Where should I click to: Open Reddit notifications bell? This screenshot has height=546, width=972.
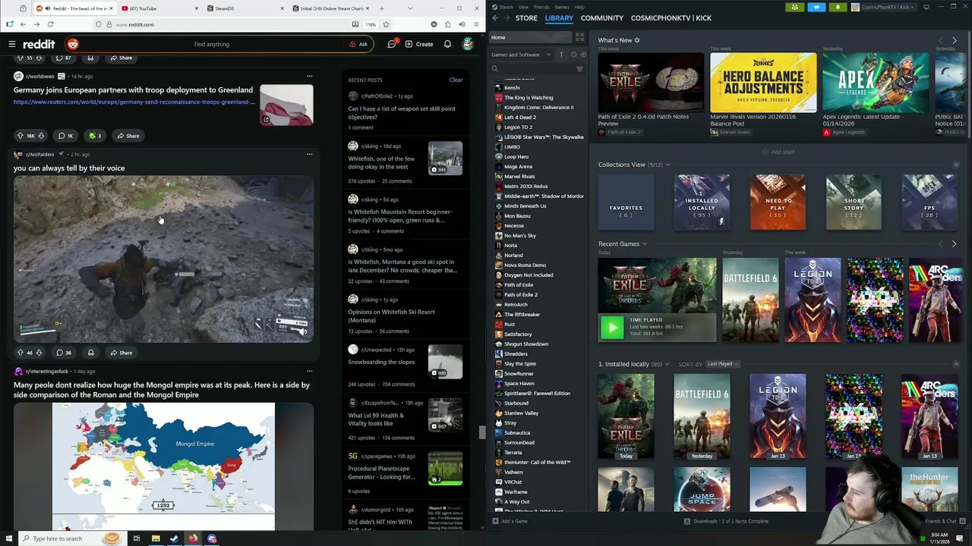[x=447, y=44]
